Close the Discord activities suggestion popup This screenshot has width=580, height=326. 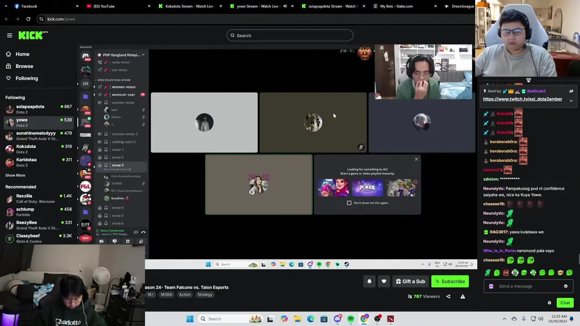click(x=416, y=159)
